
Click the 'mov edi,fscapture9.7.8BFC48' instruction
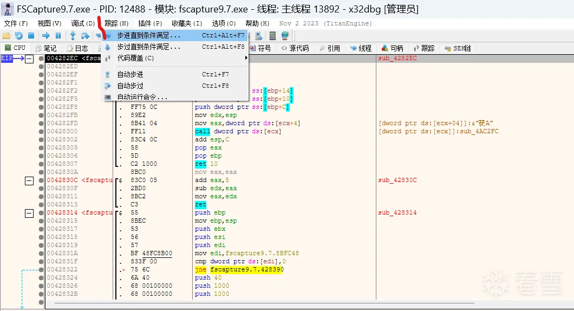pos(247,253)
